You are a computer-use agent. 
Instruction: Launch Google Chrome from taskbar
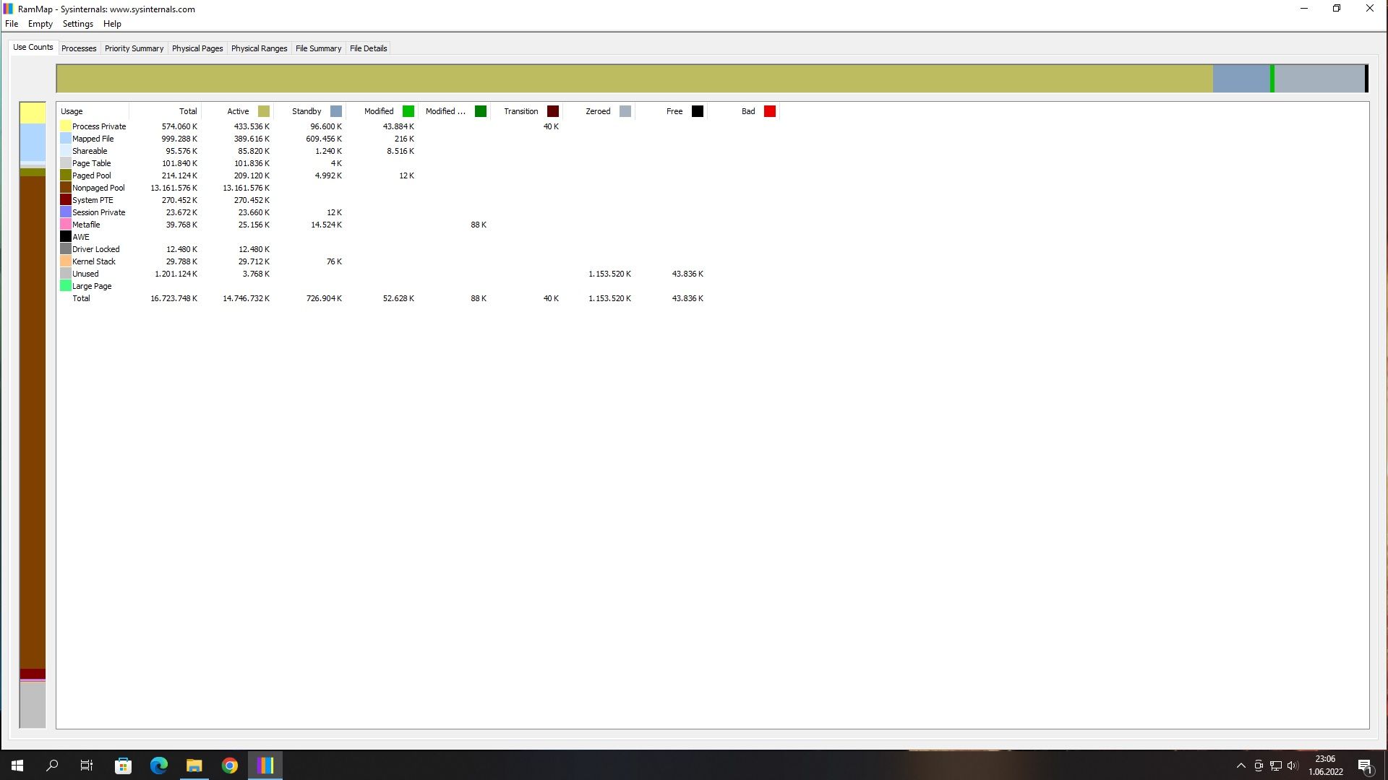tap(230, 766)
